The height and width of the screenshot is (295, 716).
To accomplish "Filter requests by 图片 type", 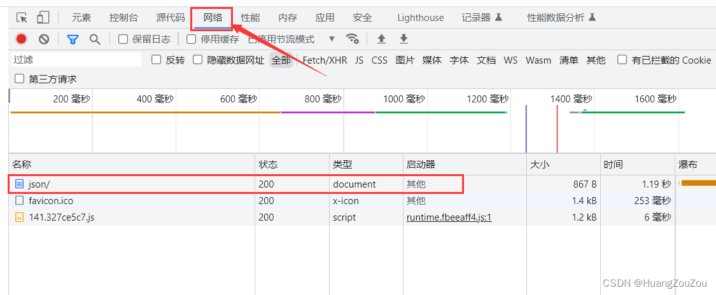I will pyautogui.click(x=405, y=60).
